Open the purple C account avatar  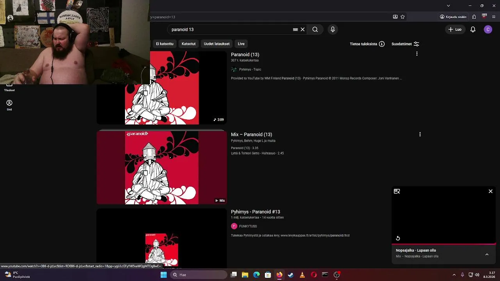tap(488, 29)
